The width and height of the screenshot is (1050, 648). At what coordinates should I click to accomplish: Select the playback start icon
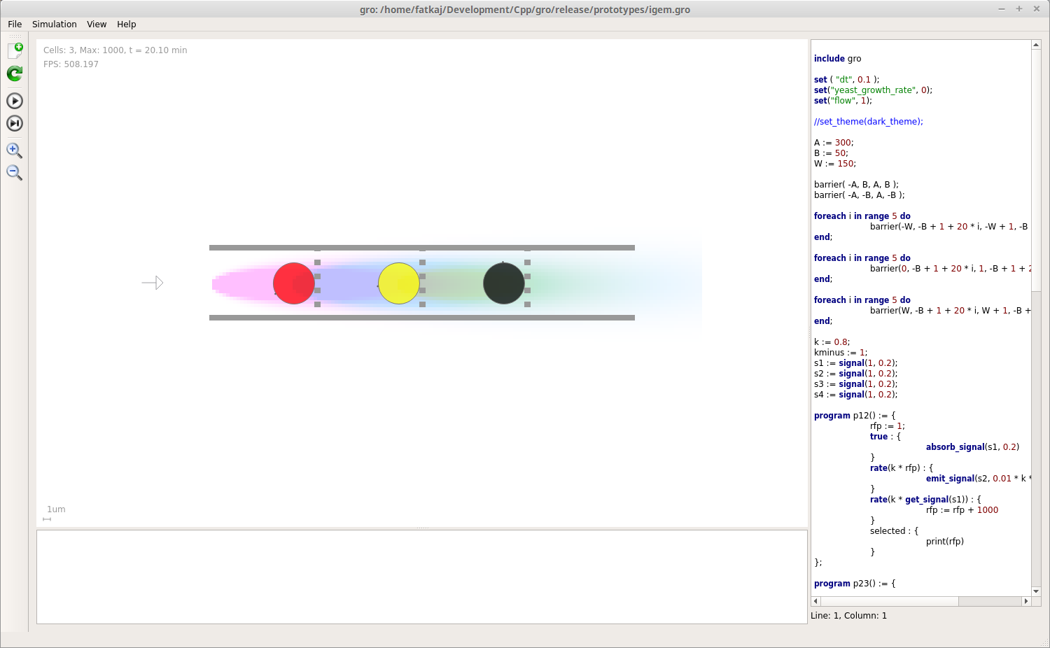coord(14,100)
